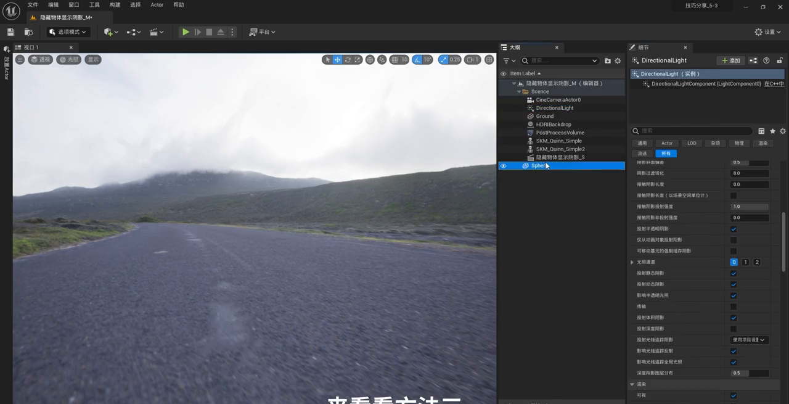Open the 窗口 menu
Viewport: 789px width, 404px height.
click(74, 5)
